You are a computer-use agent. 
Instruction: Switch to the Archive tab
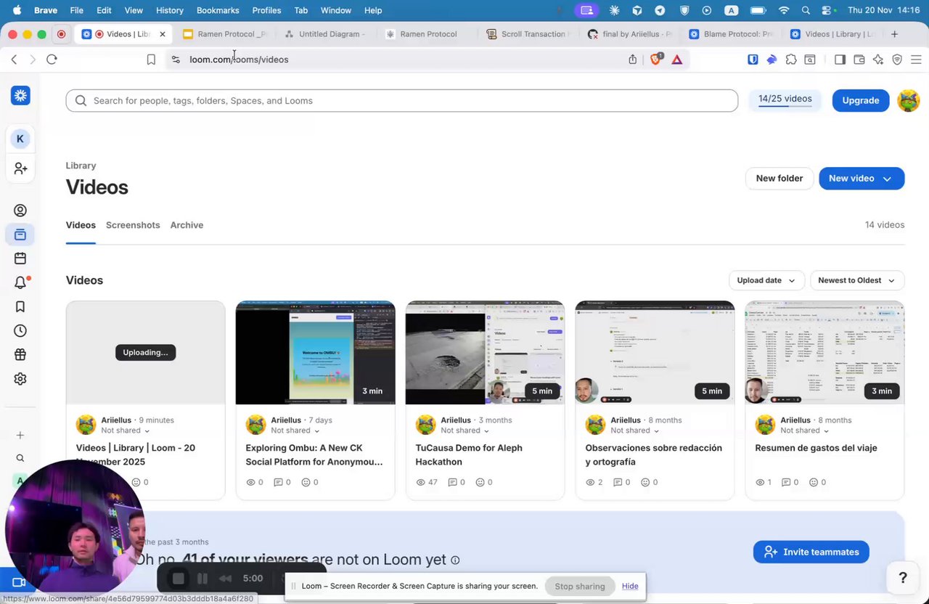click(187, 225)
